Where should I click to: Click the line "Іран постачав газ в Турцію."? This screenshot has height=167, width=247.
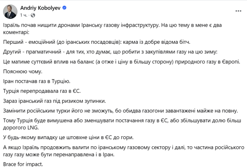point(37,81)
